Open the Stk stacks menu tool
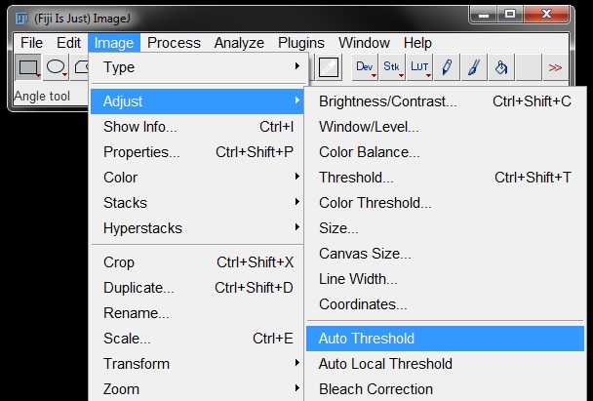This screenshot has width=593, height=401. 393,67
